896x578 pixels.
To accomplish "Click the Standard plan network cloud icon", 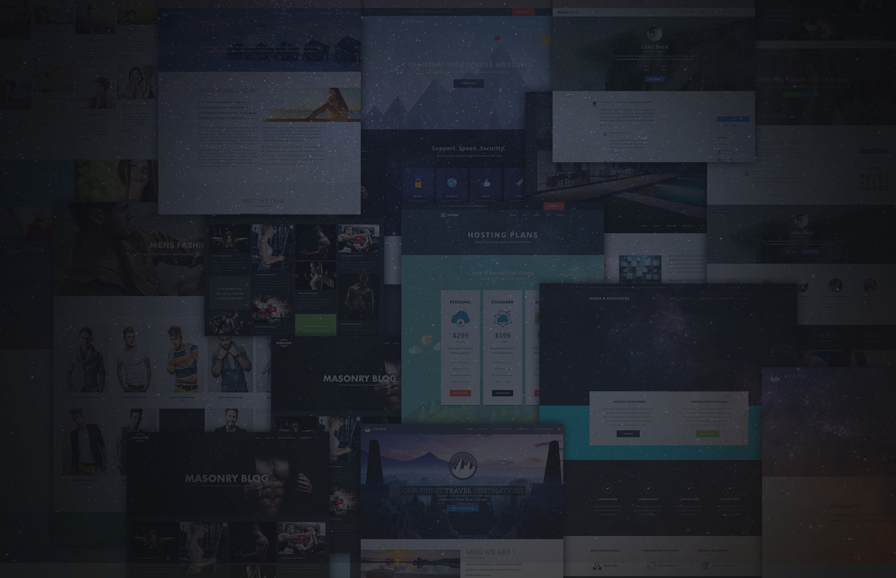I will [x=502, y=319].
